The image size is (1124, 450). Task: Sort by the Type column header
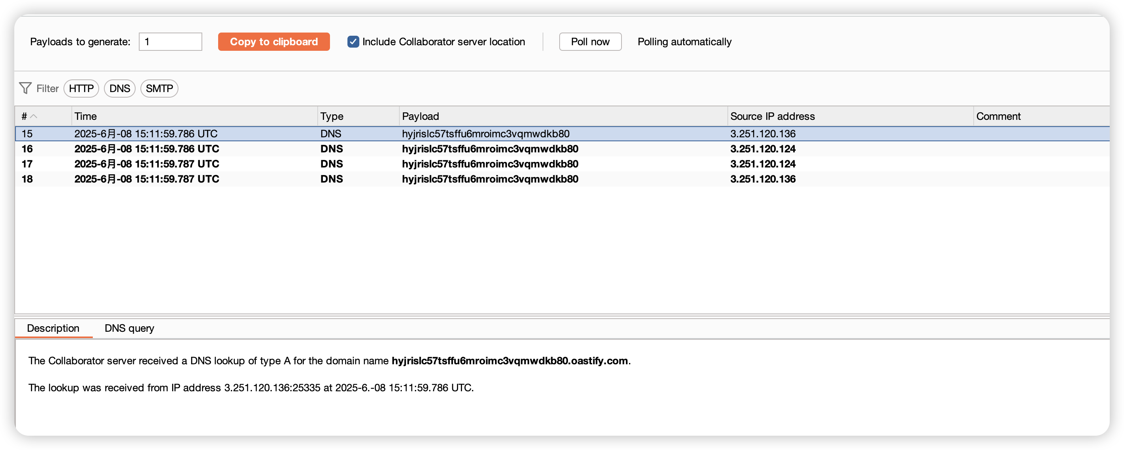click(332, 116)
